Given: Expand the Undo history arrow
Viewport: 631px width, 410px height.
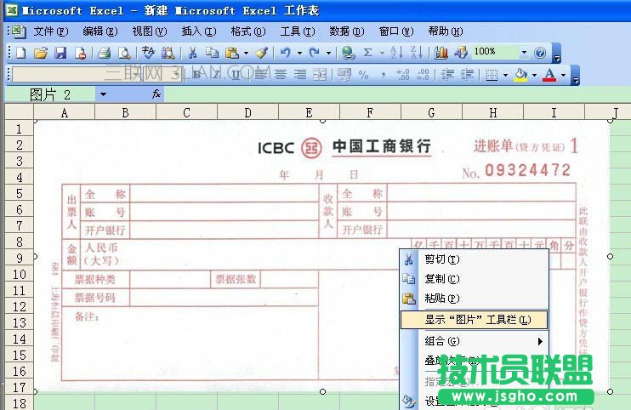Looking at the screenshot, I should click(299, 53).
